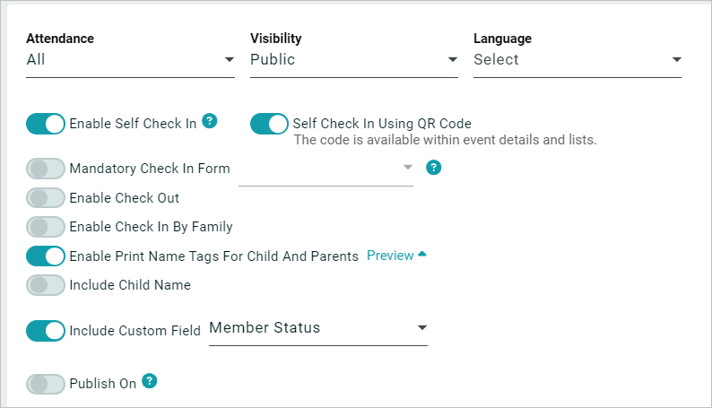Screen dimensions: 712x408
Task: Open the Member Status custom field dropdown
Action: click(317, 328)
